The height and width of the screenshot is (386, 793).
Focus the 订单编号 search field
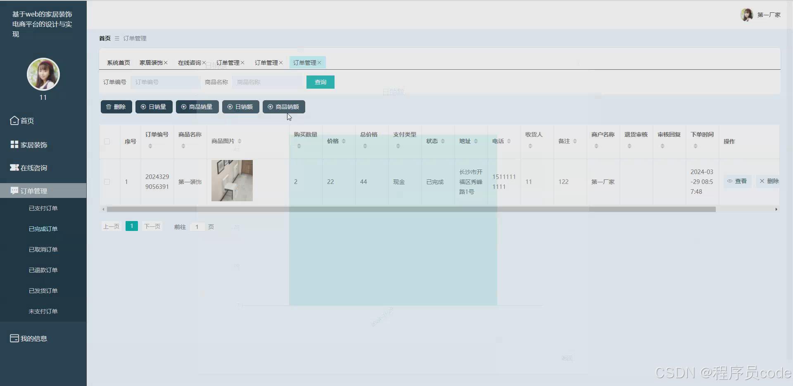click(166, 82)
